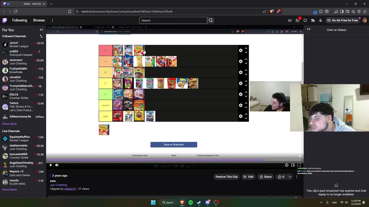Sort followed channels with arrows icon
This screenshot has height=207, width=369.
(x=41, y=36)
